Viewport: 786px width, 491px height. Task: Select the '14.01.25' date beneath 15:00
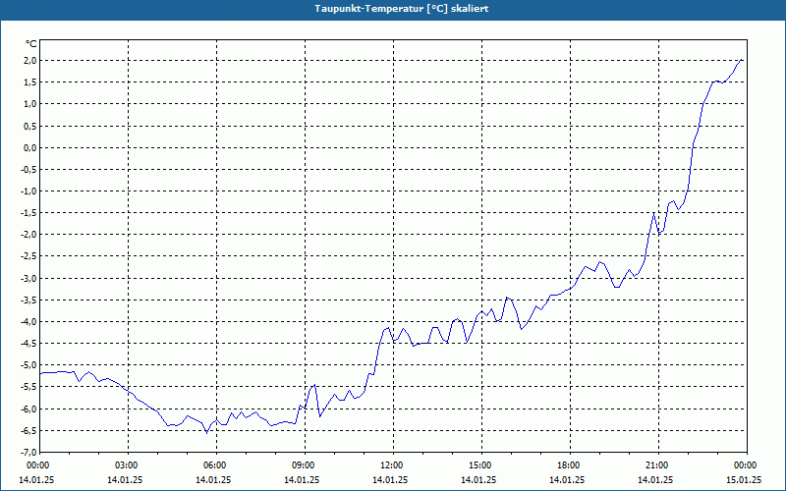coord(478,479)
